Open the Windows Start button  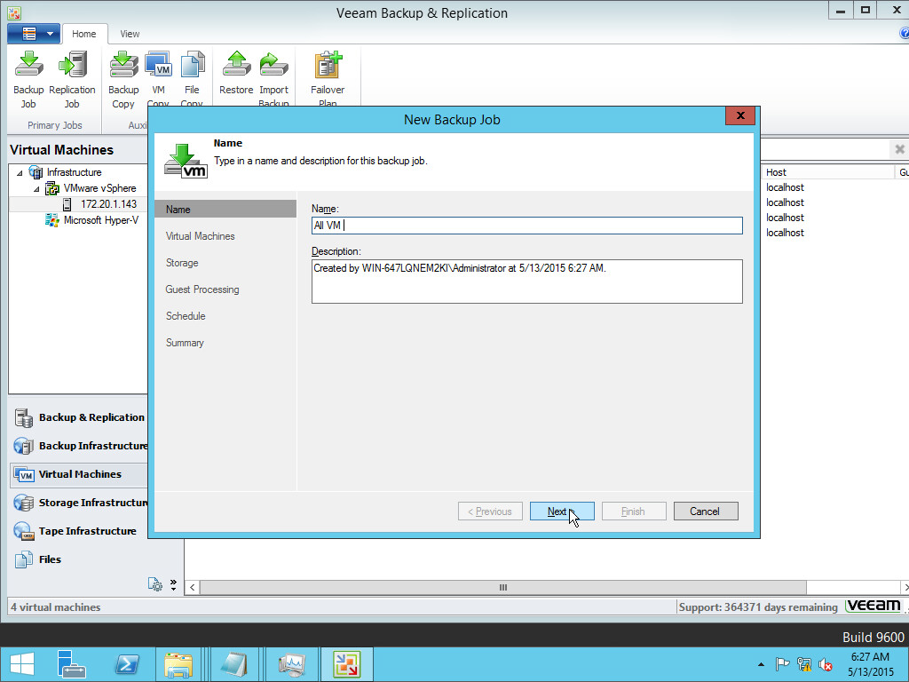tap(22, 664)
